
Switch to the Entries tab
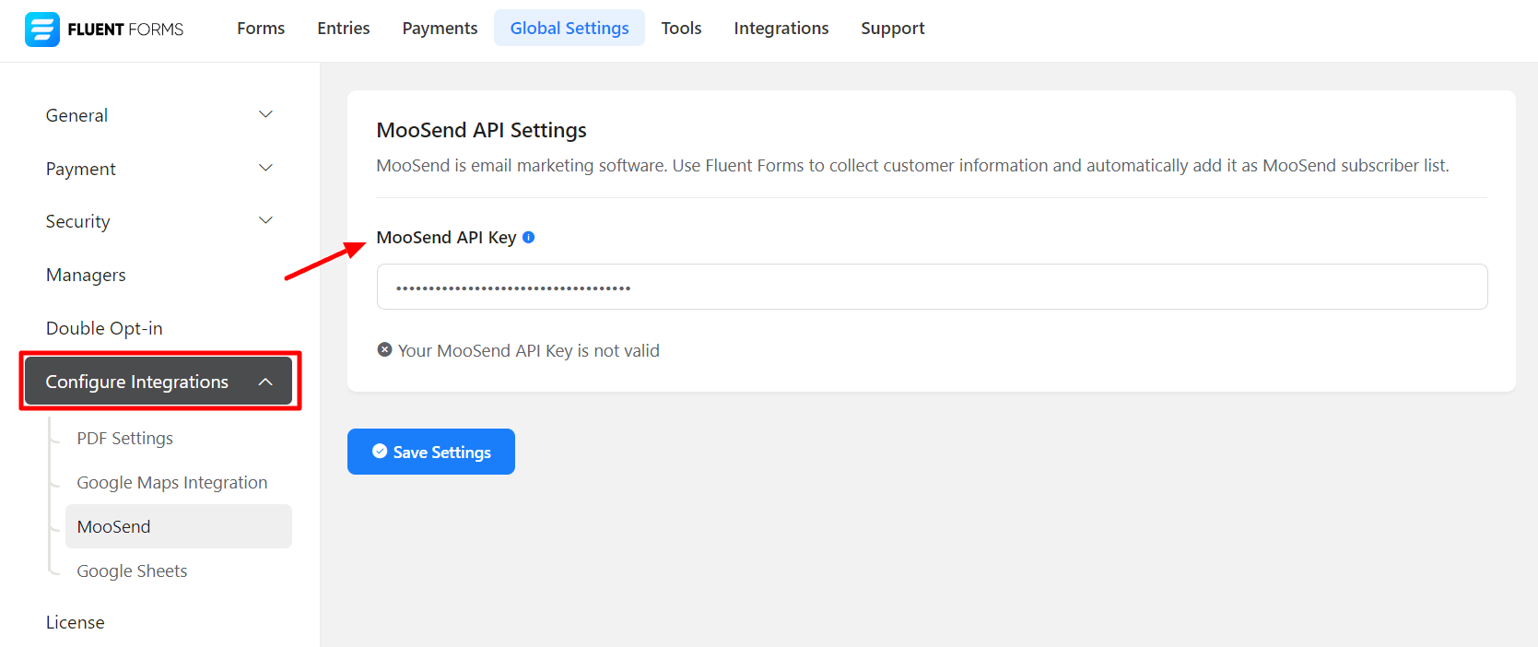tap(343, 29)
